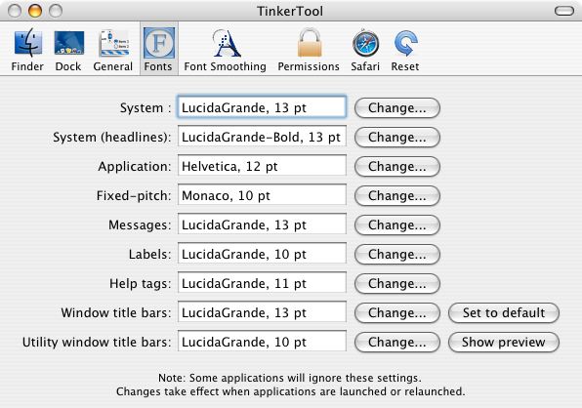This screenshot has height=408, width=582.
Task: Change the System (headlines) font
Action: [397, 138]
